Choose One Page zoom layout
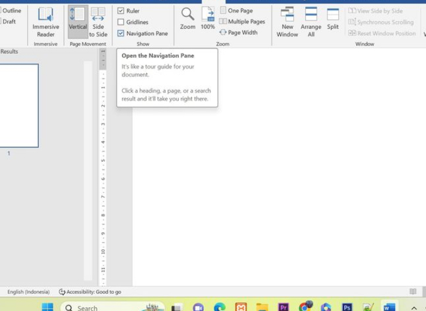The image size is (426, 311). (237, 11)
